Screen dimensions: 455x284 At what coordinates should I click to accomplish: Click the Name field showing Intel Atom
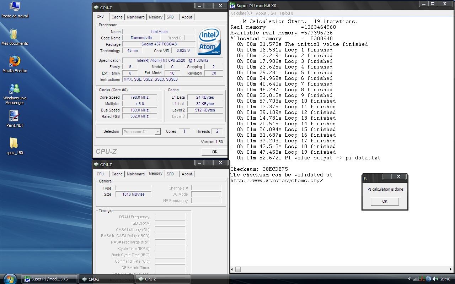point(159,32)
